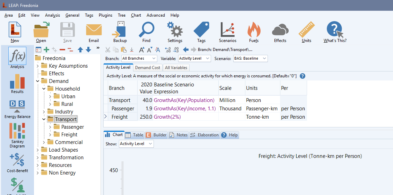This screenshot has height=195, width=393.
Task: Open the Cost-Benefit view
Action: click(17, 163)
